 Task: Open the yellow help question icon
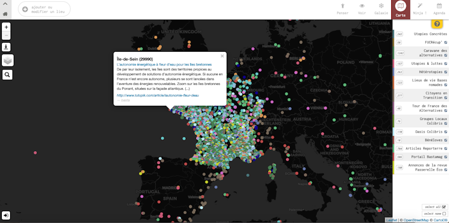[436, 24]
